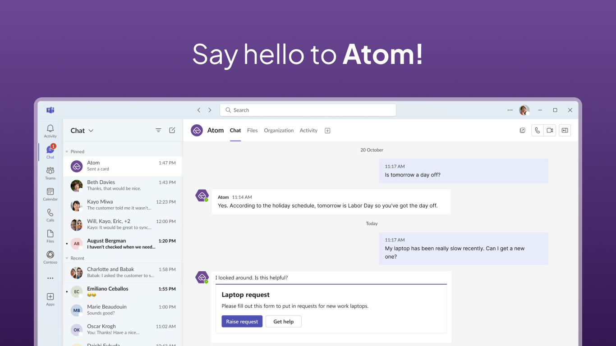616x346 pixels.
Task: Click the 'Today' date separator
Action: click(x=372, y=223)
